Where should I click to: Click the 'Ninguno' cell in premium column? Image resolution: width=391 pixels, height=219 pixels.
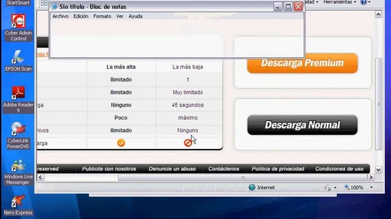121,105
